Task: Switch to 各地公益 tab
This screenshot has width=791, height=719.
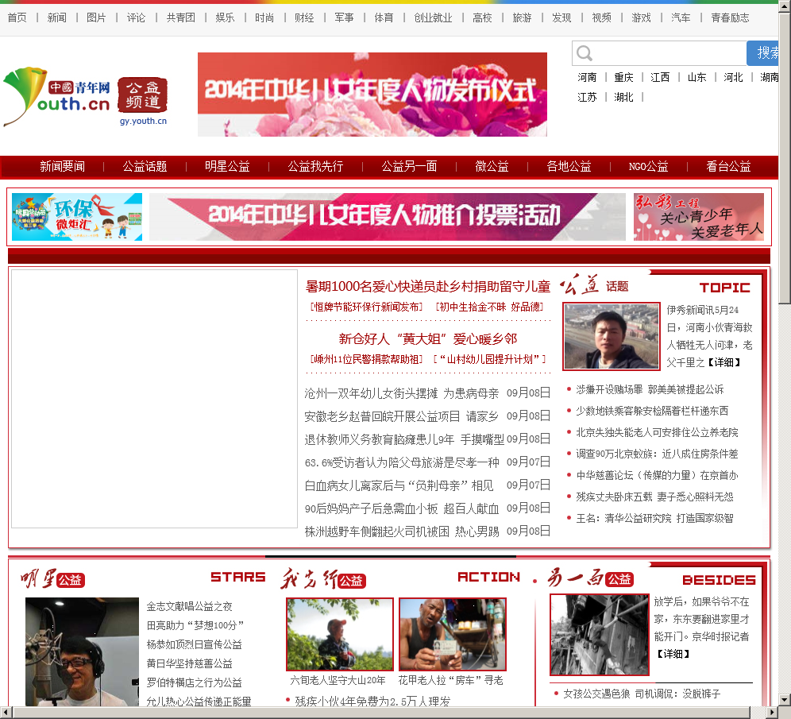Action: click(x=569, y=167)
